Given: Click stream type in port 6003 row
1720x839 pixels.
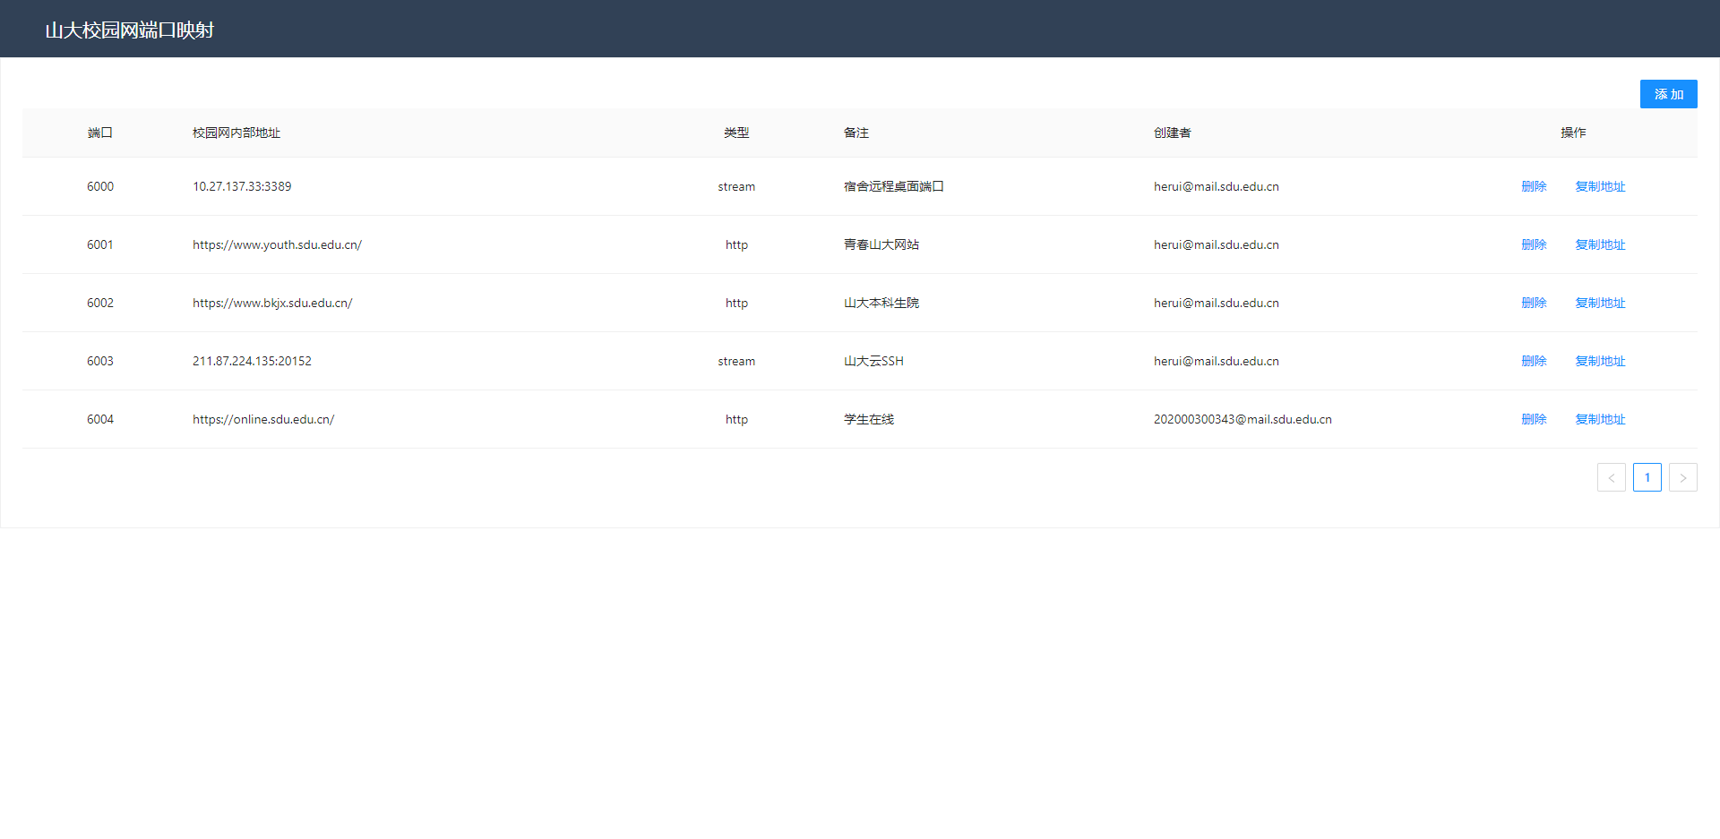Looking at the screenshot, I should point(736,361).
